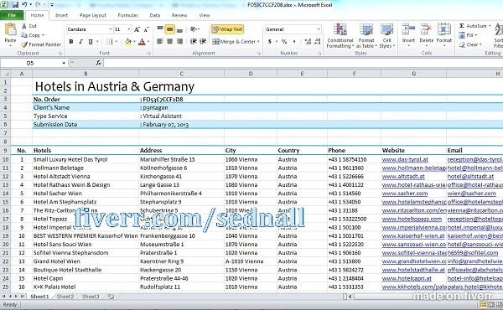
Task: Switch to the Page Layout tab
Action: point(93,15)
